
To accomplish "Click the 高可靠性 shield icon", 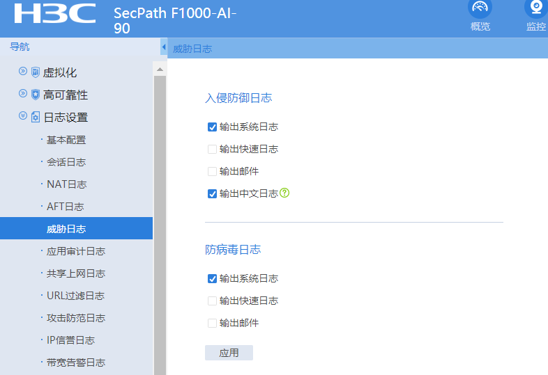I will 36,95.
